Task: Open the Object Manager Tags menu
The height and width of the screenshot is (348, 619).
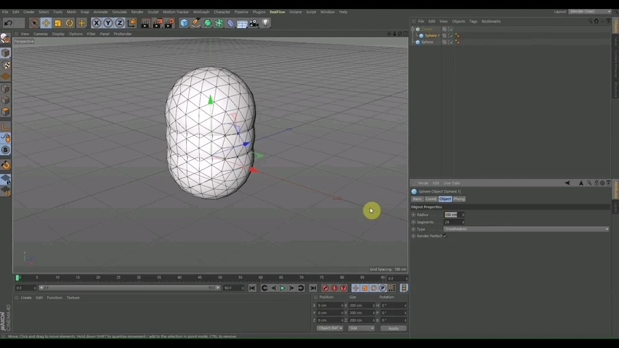Action: [x=473, y=21]
